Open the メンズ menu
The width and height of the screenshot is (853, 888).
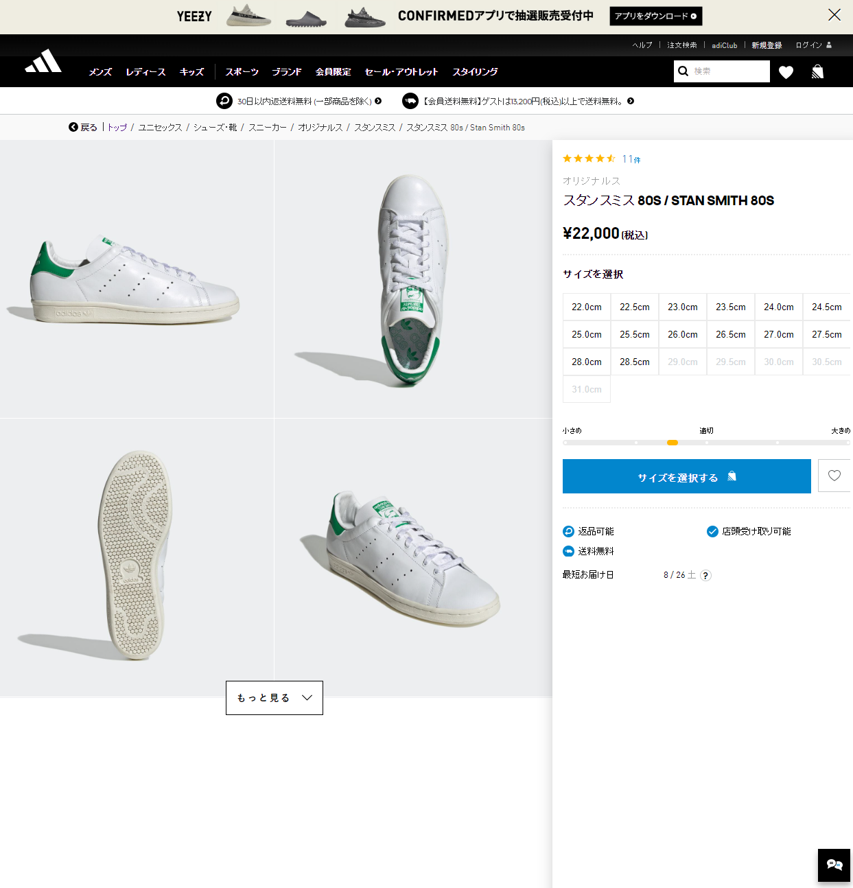tap(100, 72)
